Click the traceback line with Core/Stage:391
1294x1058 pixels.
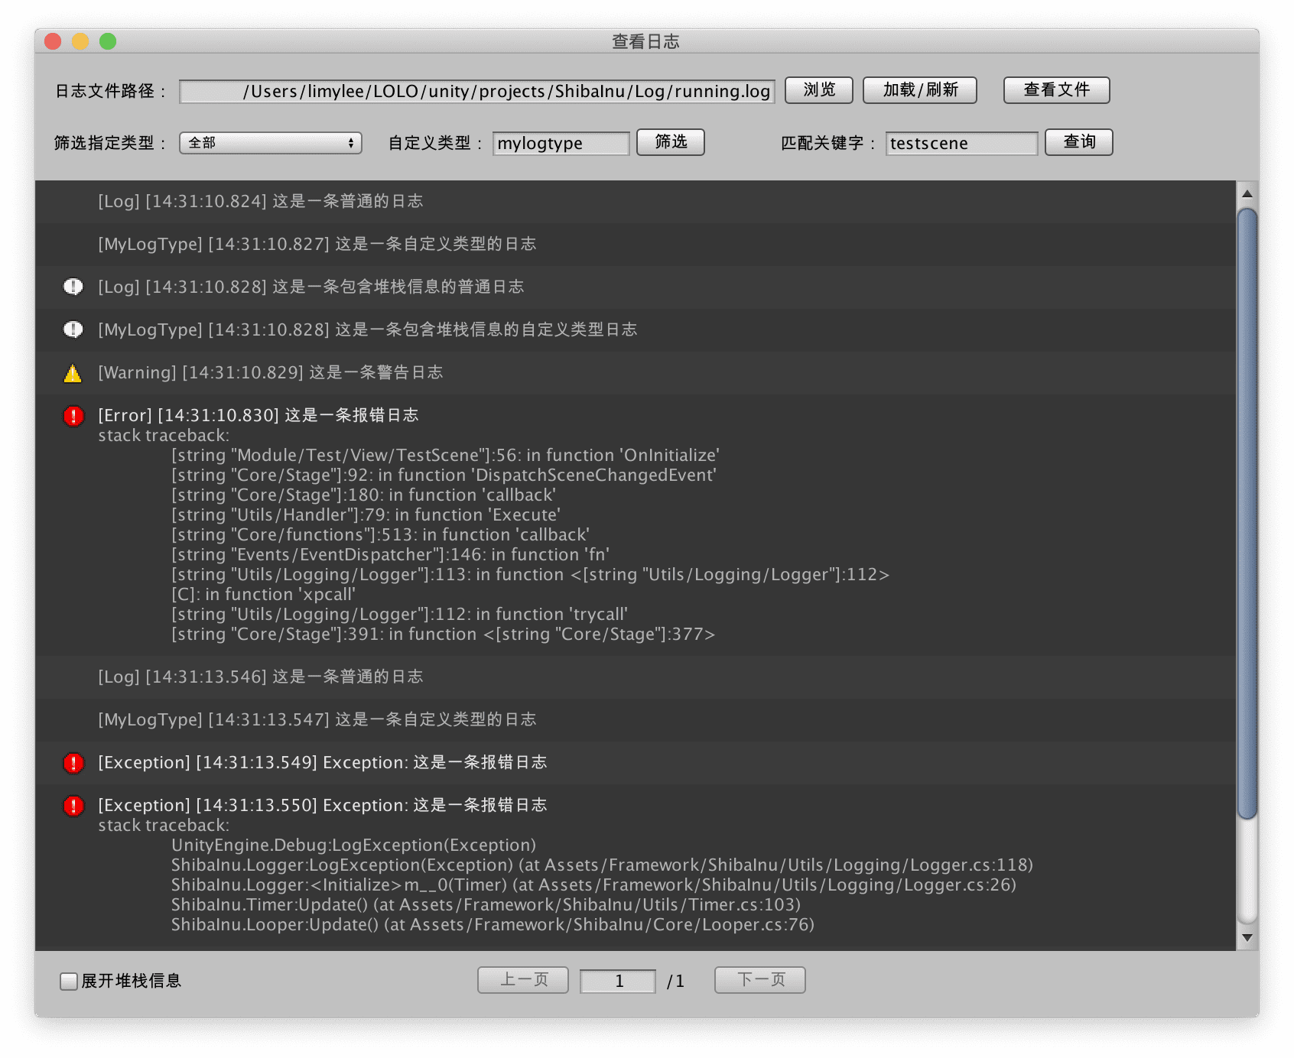[x=443, y=634]
